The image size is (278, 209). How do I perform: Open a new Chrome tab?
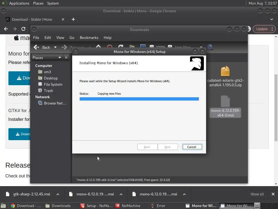[x=73, y=19]
